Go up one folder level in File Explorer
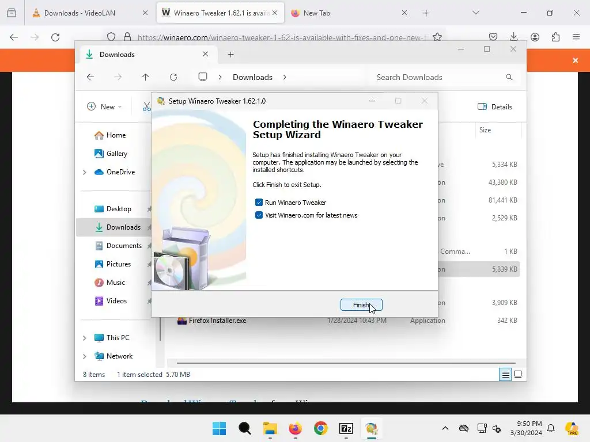This screenshot has height=442, width=590. (146, 77)
